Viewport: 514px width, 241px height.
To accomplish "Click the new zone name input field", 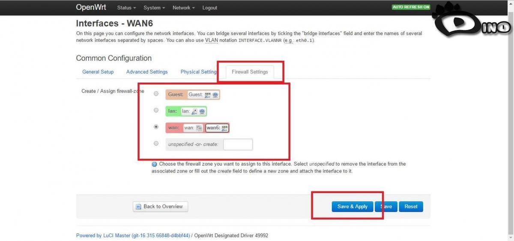I will pyautogui.click(x=238, y=144).
